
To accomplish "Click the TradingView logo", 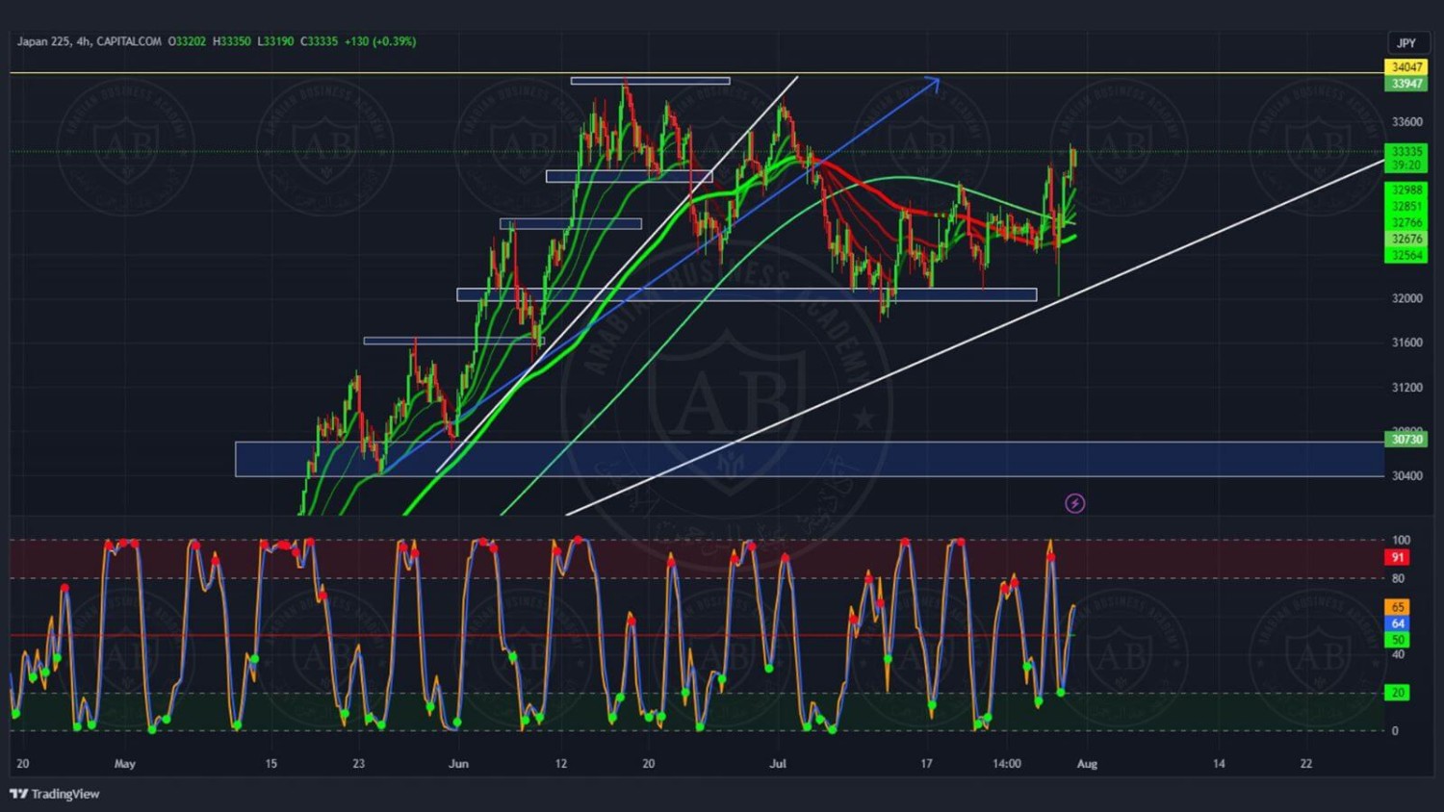I will click(55, 794).
